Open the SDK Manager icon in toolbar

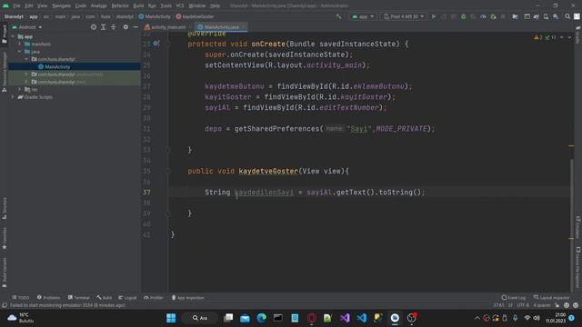pyautogui.click(x=556, y=16)
